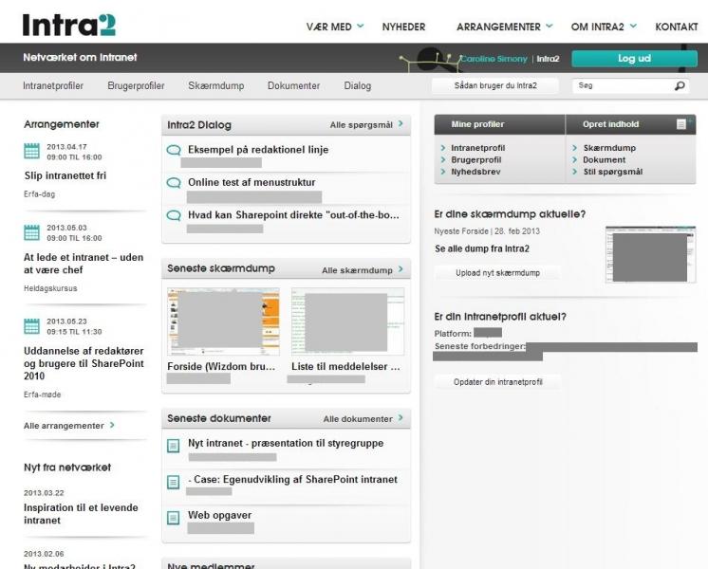Click document icon beside Nyt intranet presentation
The image size is (708, 569).
tap(174, 445)
